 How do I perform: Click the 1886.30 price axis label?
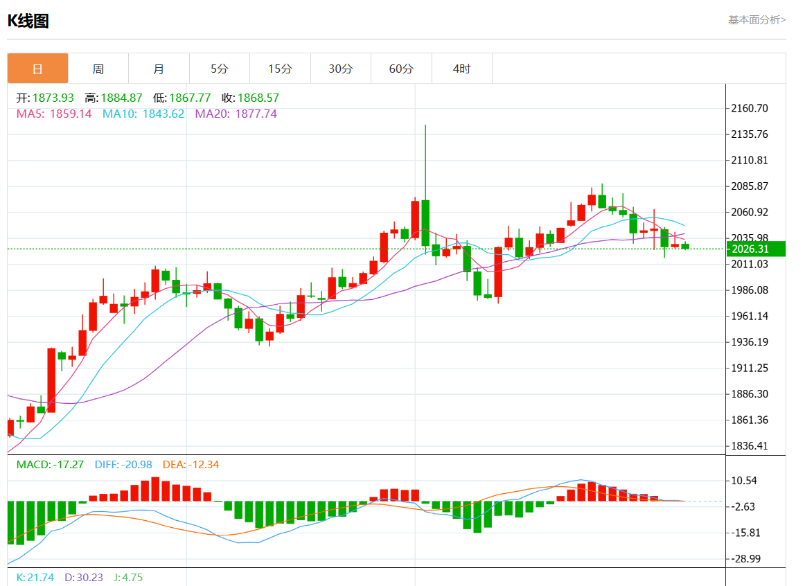click(750, 394)
